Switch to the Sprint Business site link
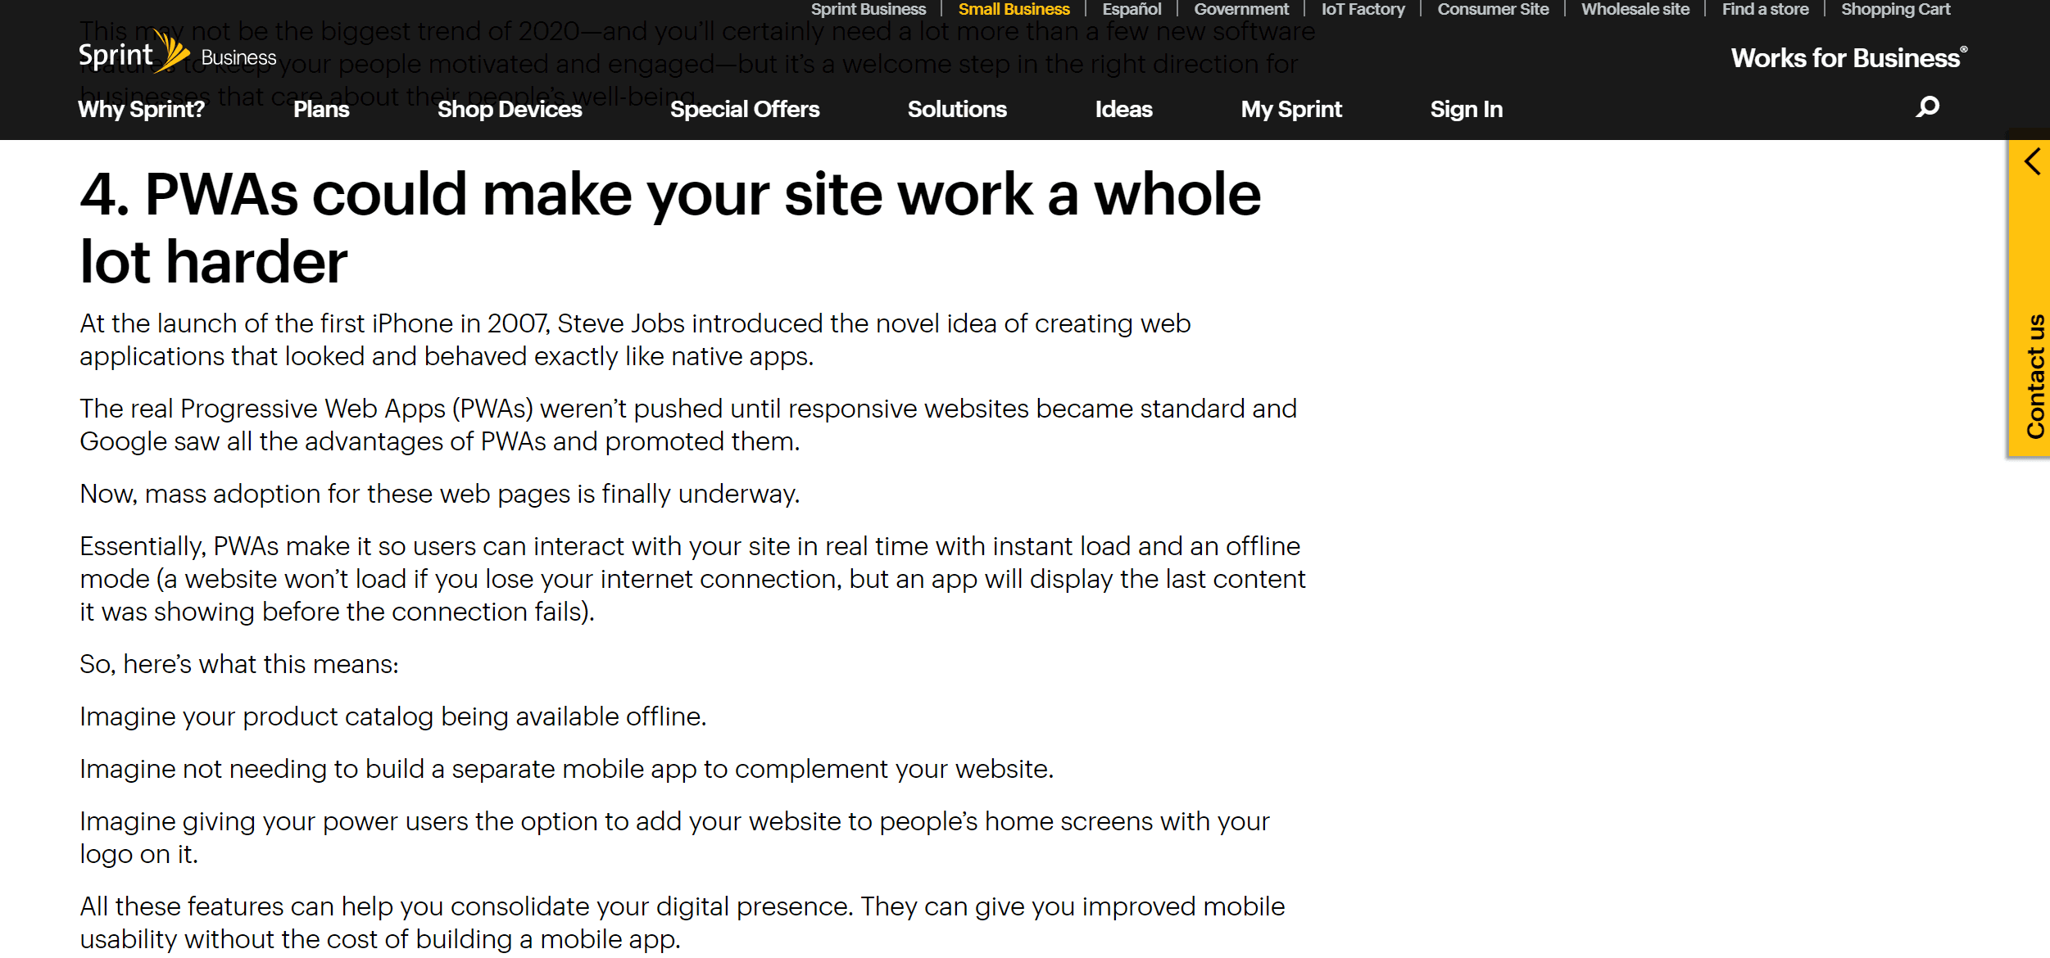2050x958 pixels. click(x=868, y=9)
